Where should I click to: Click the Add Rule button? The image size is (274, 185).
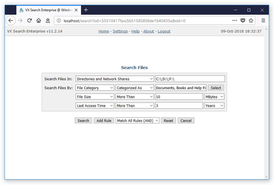(x=104, y=120)
